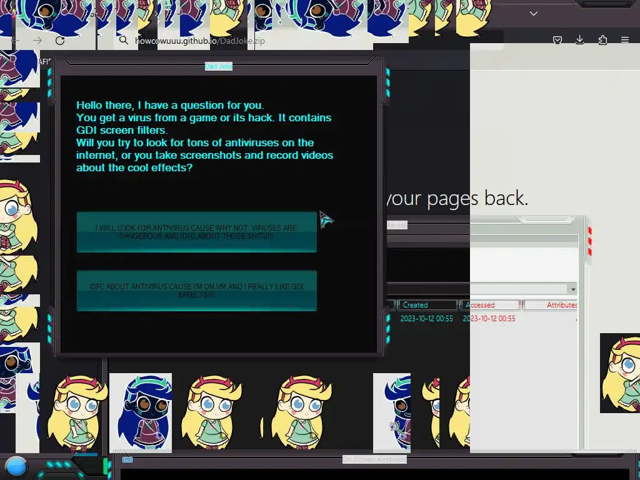Click the magnifier icon in the address bar
This screenshot has height=480, width=640.
tap(123, 40)
